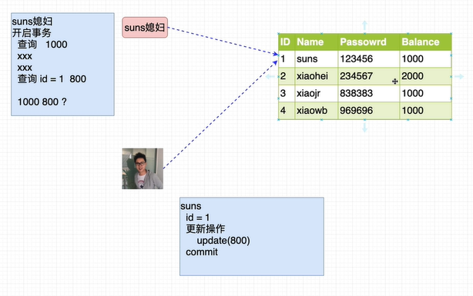This screenshot has width=473, height=296.
Task: Select the cell containing xiaohei
Action: tap(316, 76)
